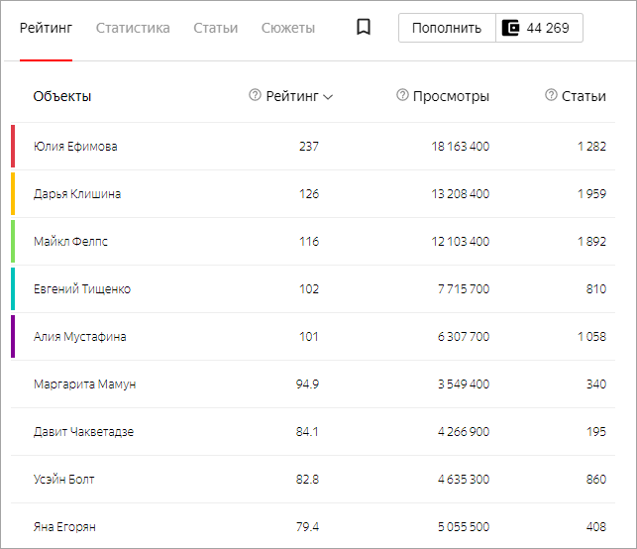Switch to the Статистика tab
This screenshot has height=549, width=637.
point(133,28)
